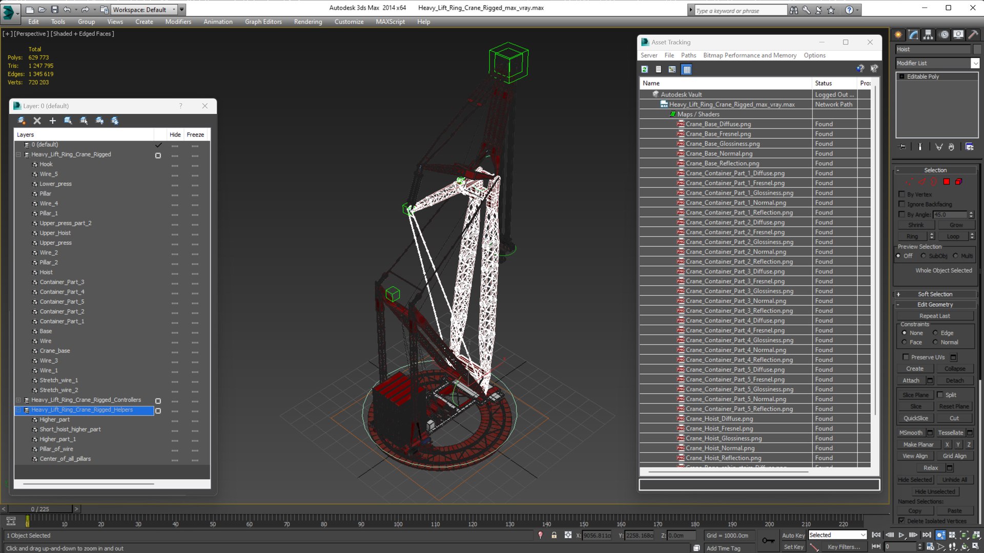Open Modifiers menu in main menu bar
984x553 pixels.
(178, 22)
